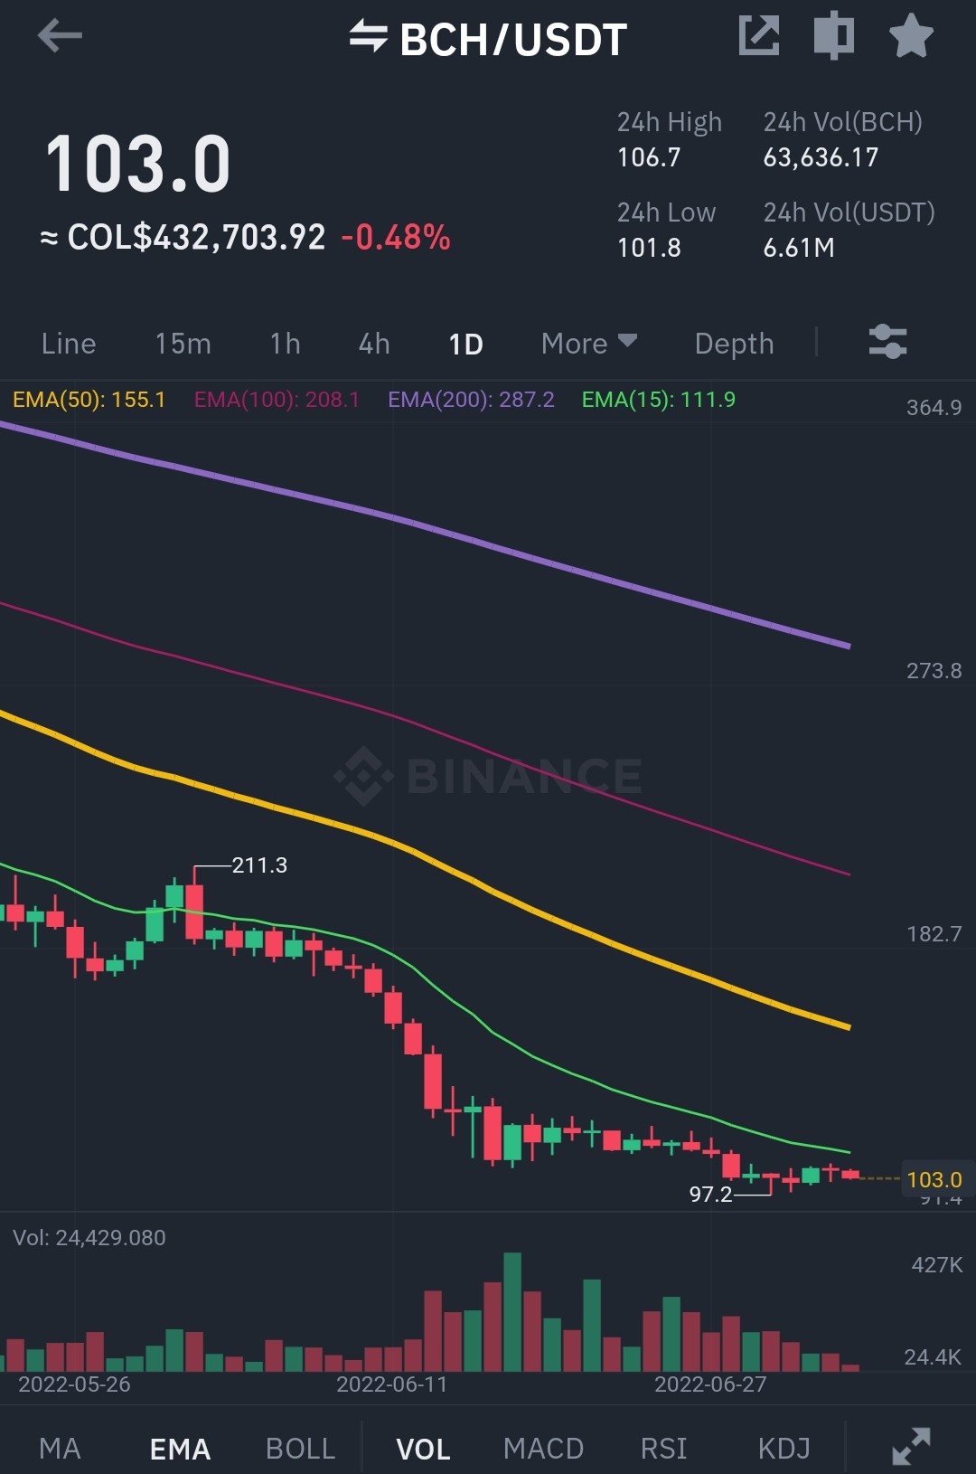Open the BCH/USDT pair selector
Screen dimensions: 976x1474
point(513,40)
